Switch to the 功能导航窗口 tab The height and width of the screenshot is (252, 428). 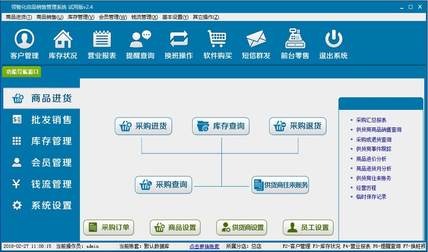[22, 72]
